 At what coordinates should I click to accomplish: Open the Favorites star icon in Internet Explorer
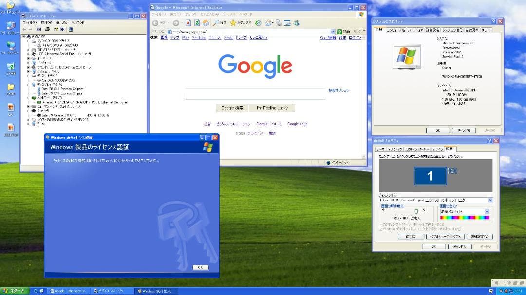point(233,22)
